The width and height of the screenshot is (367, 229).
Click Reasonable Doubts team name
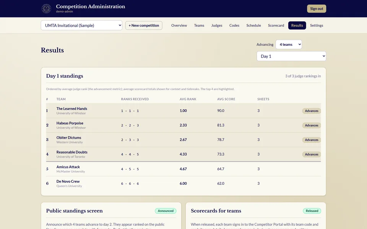pyautogui.click(x=72, y=152)
